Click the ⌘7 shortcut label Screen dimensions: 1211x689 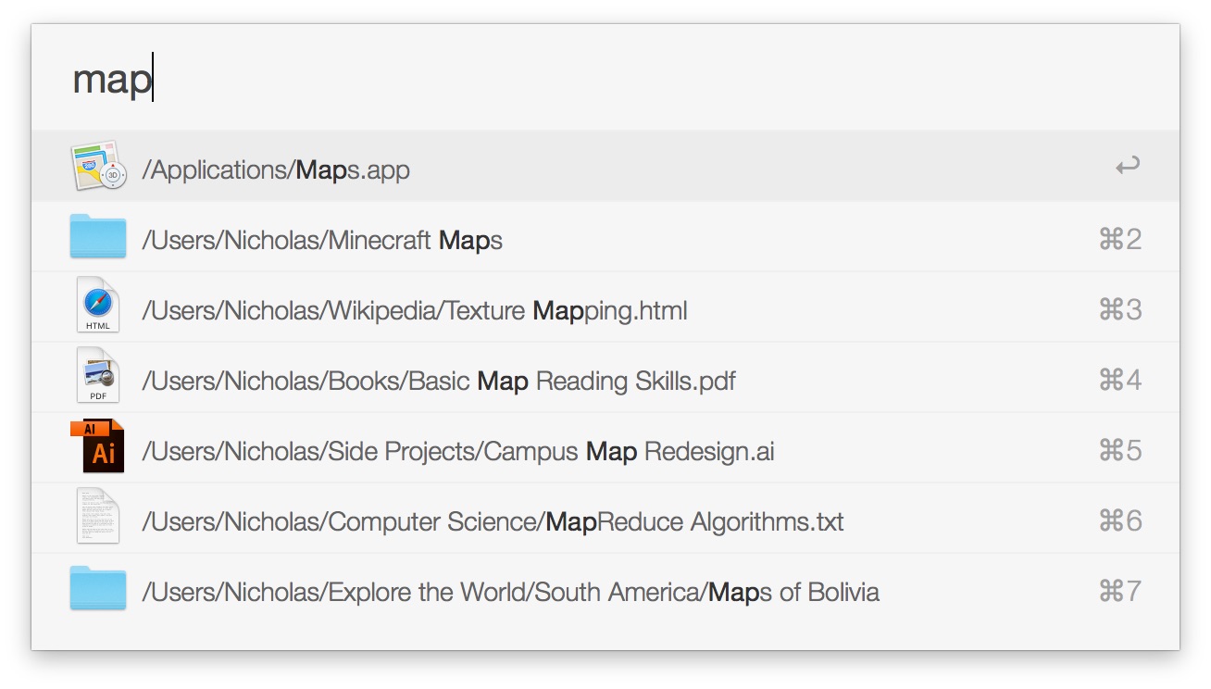(1119, 592)
